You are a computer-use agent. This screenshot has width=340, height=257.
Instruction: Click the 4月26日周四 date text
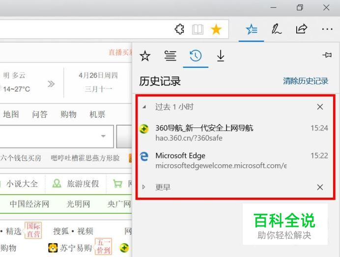(98, 76)
